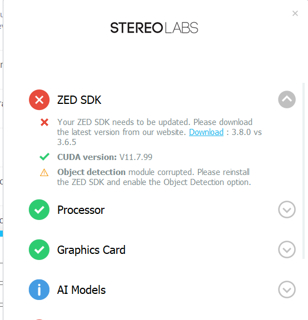Click the STEREOLABS logo
This screenshot has width=308, height=320.
click(x=154, y=28)
